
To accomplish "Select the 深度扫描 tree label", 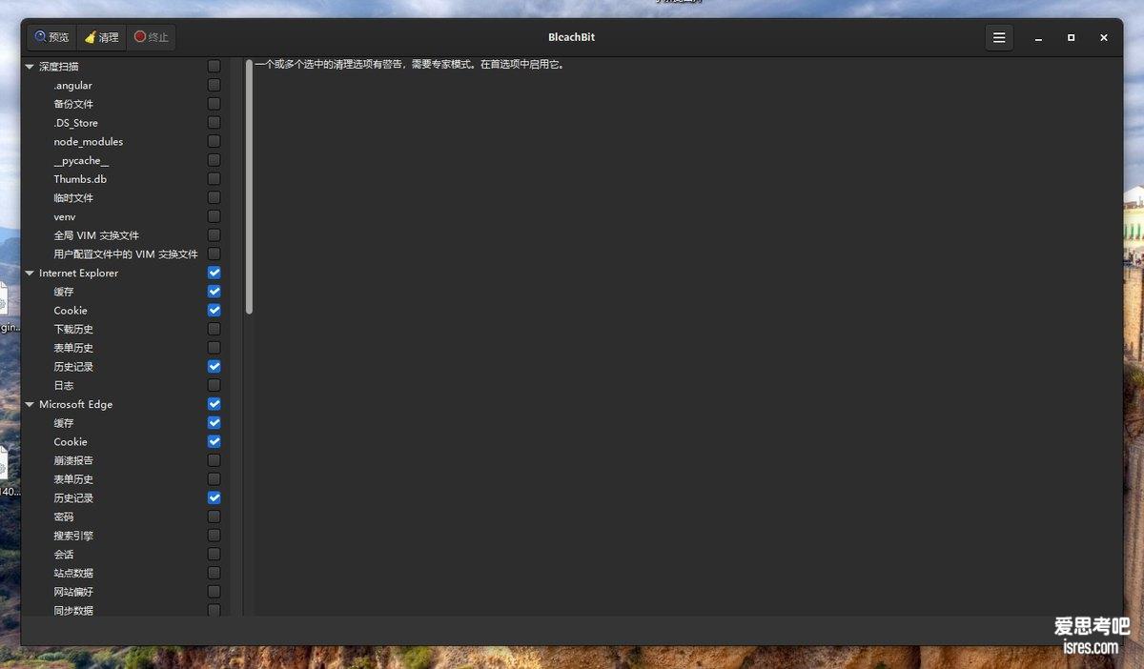I will [x=59, y=67].
